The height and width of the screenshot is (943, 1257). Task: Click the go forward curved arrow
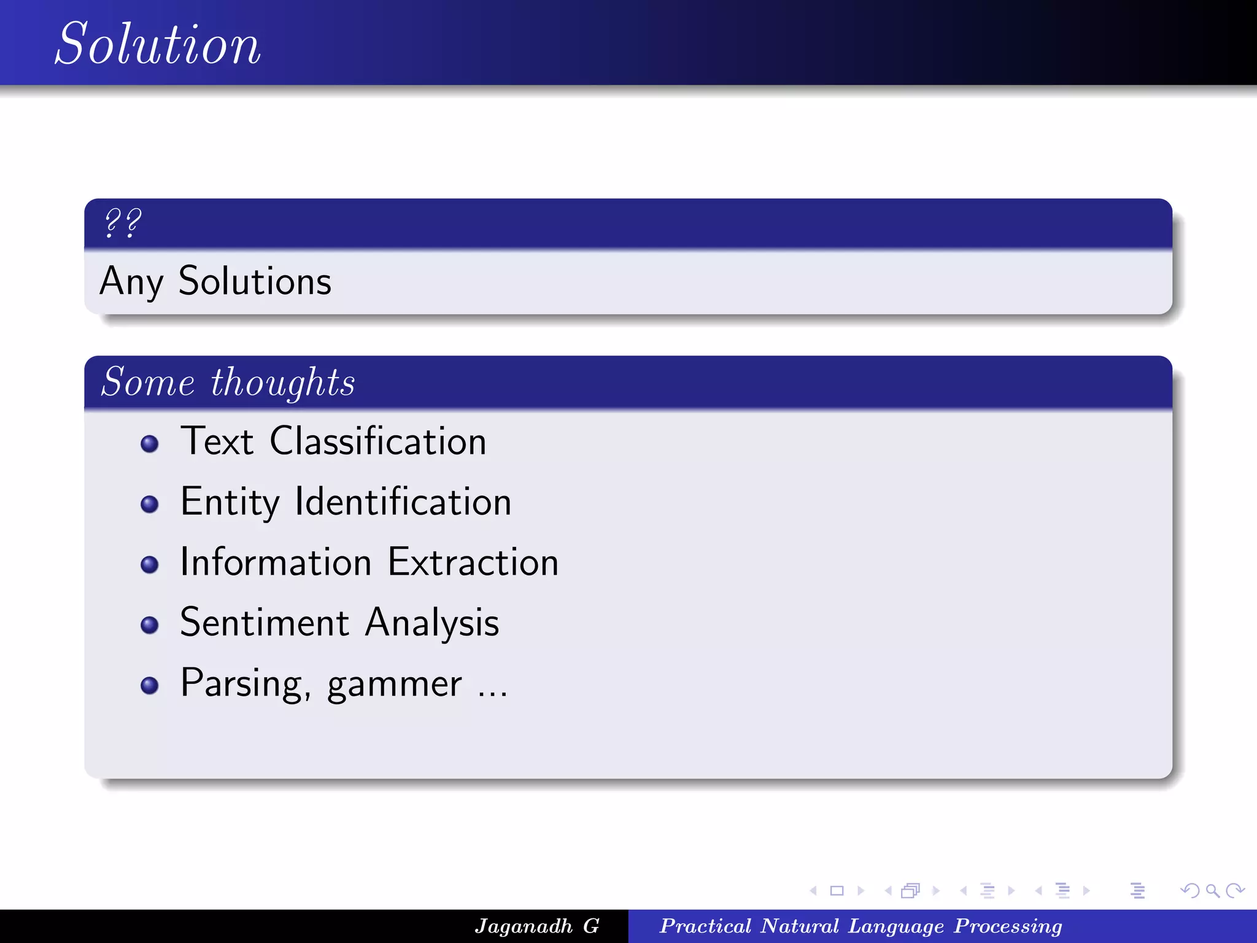click(x=1235, y=890)
